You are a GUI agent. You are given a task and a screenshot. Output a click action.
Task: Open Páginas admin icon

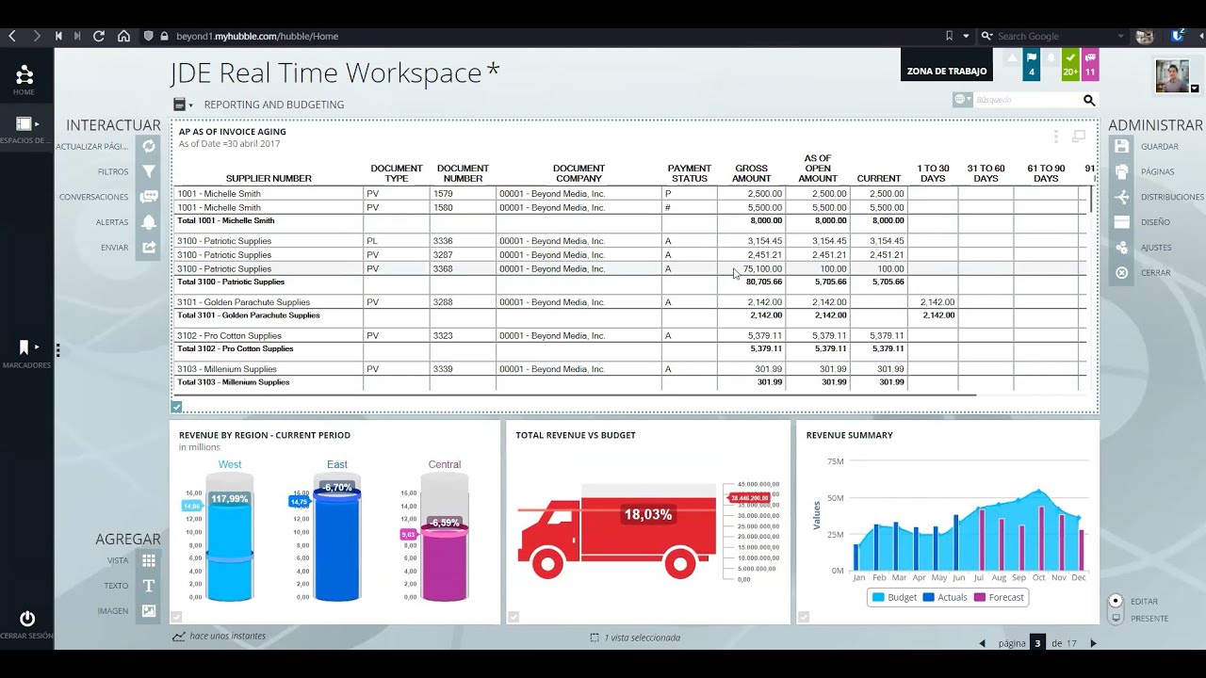point(1121,171)
